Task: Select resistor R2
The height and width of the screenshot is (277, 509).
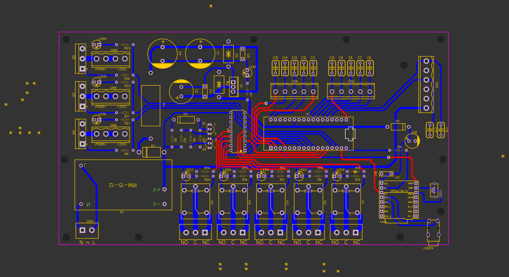Action: [172, 138]
